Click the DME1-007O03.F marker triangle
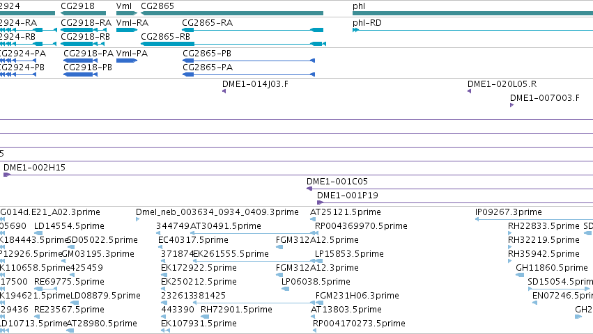The height and width of the screenshot is (334, 593). pyautogui.click(x=511, y=105)
